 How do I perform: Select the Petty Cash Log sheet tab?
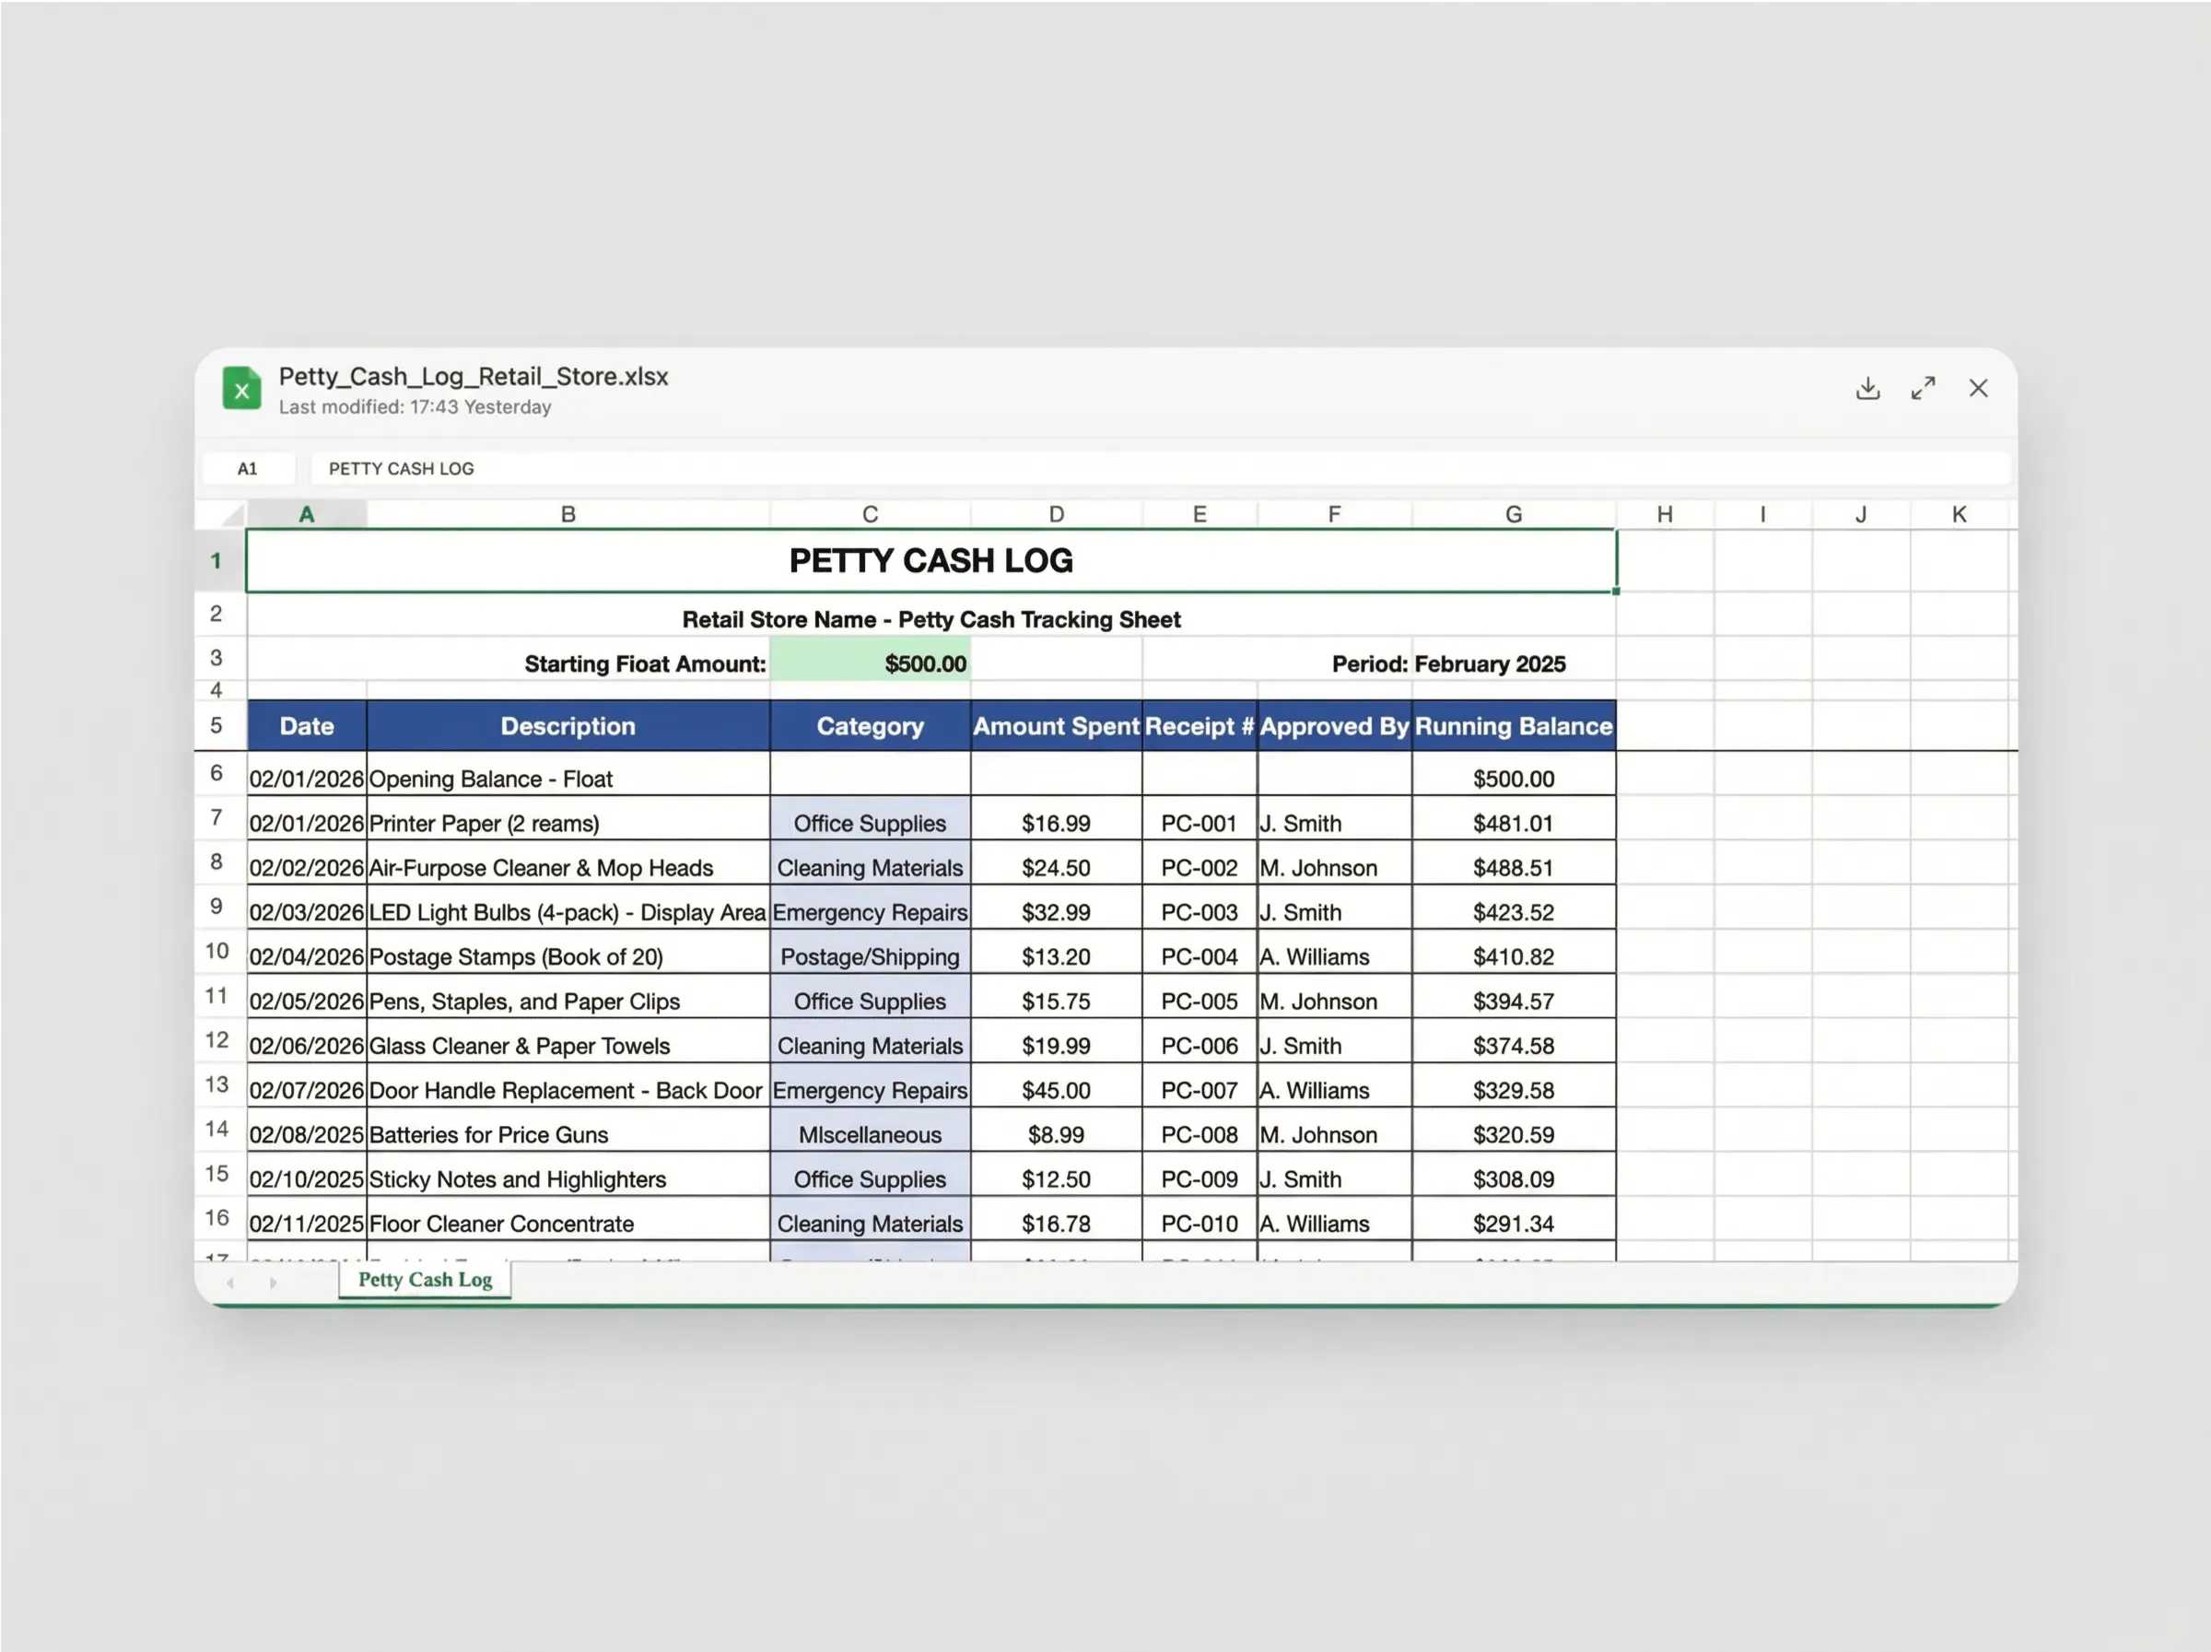coord(425,1279)
